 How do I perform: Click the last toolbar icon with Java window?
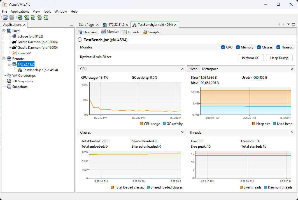pyautogui.click(x=46, y=18)
